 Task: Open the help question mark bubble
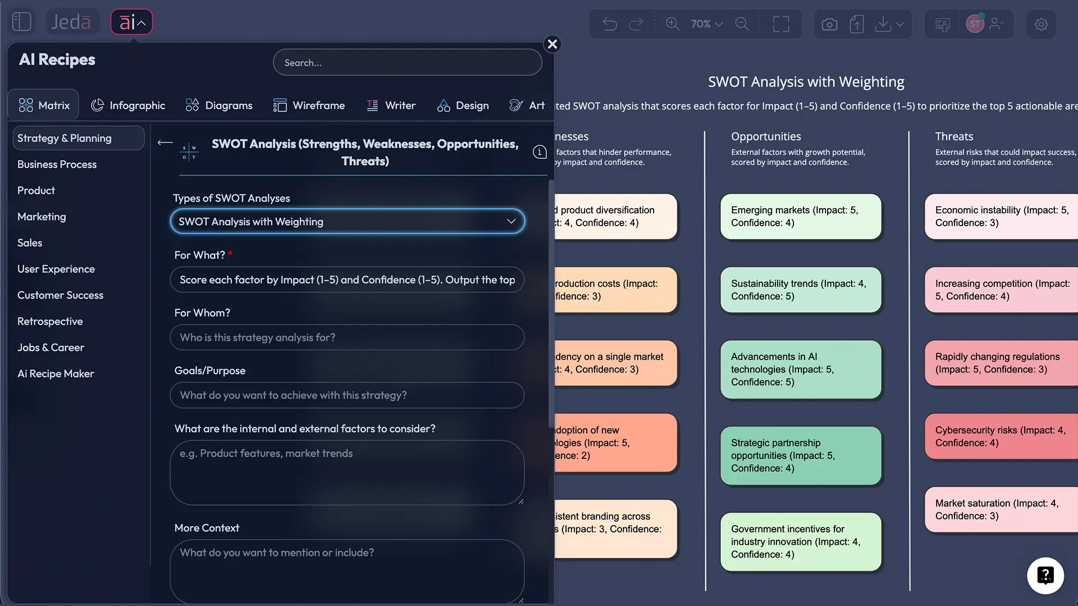[1045, 575]
